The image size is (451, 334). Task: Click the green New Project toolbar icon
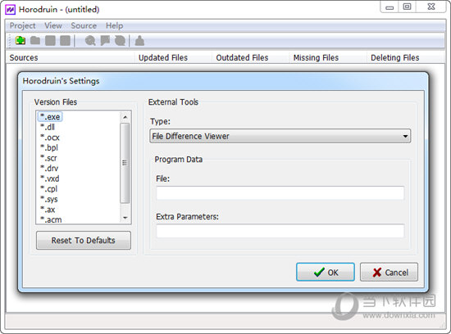[x=20, y=40]
